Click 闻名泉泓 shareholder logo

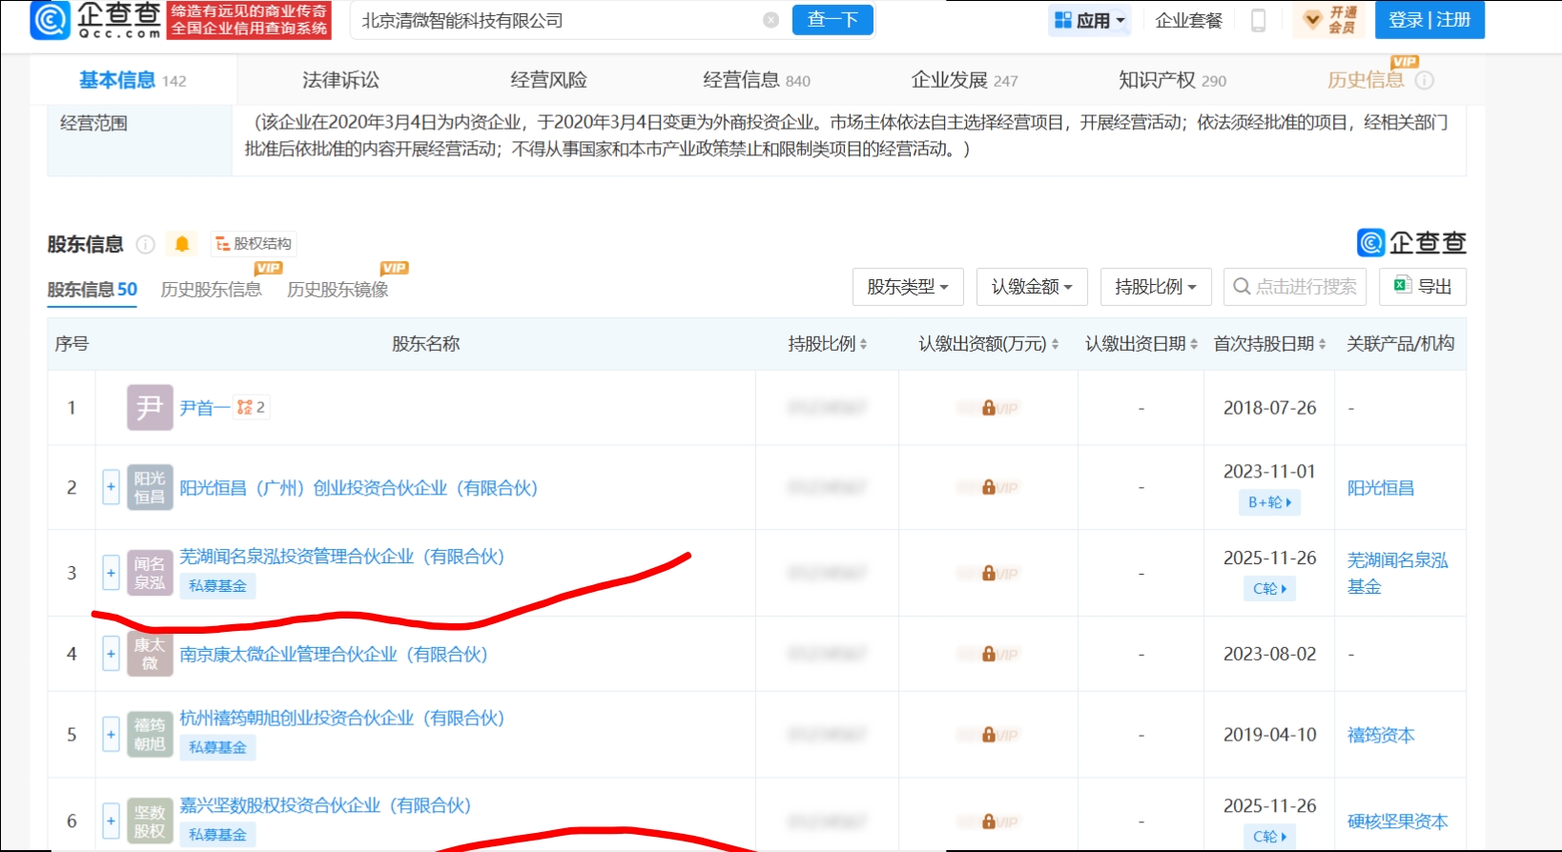click(150, 573)
